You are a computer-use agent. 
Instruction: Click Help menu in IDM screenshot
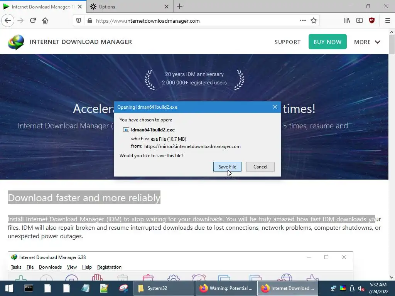tap(87, 267)
